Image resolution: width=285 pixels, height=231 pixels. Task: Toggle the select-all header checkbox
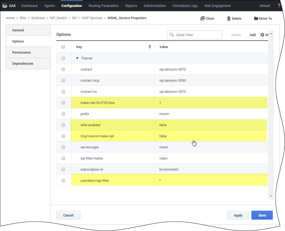pos(63,47)
